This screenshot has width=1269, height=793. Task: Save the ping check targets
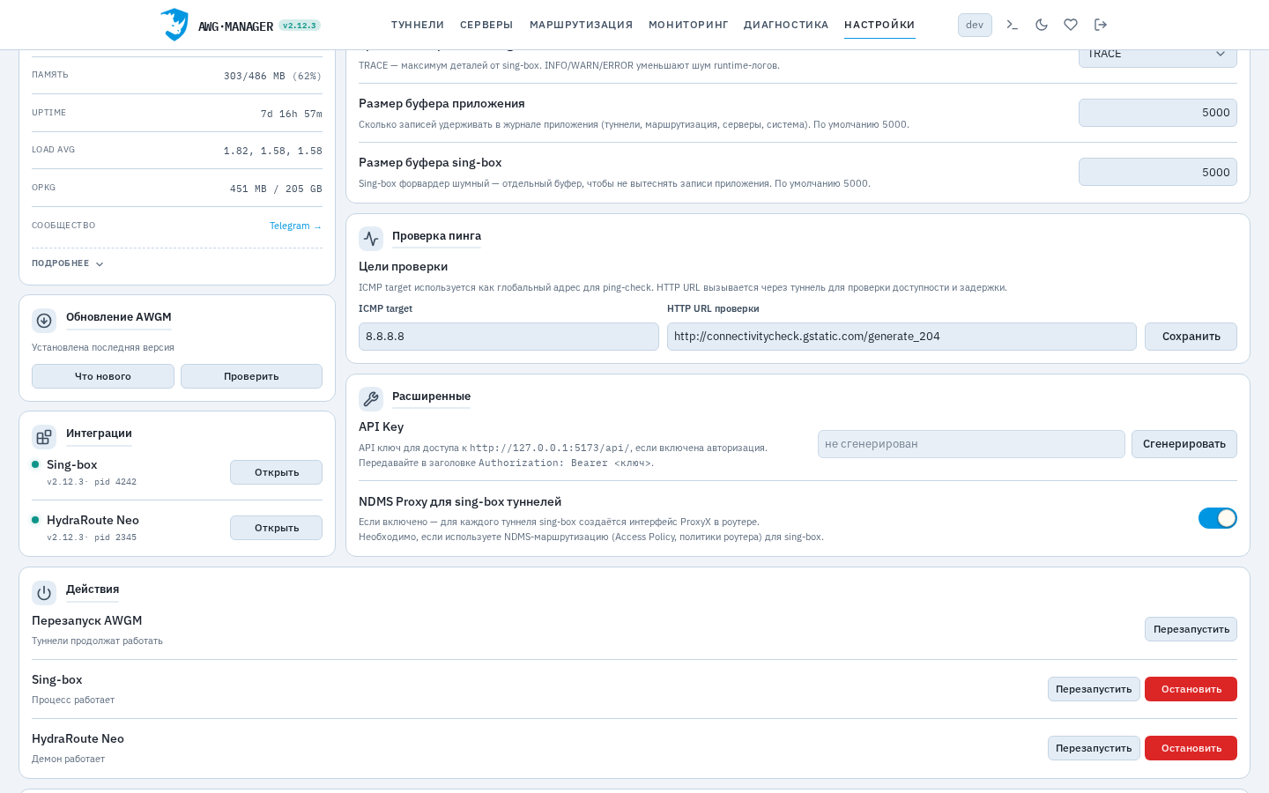tap(1191, 337)
